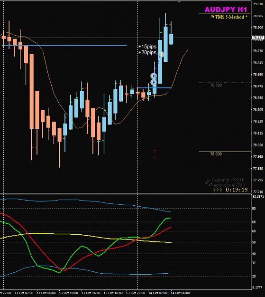Image resolution: width=265 pixels, height=297 pixels.
Task: Click 77.795 on the price scale
Action: pos(258,180)
